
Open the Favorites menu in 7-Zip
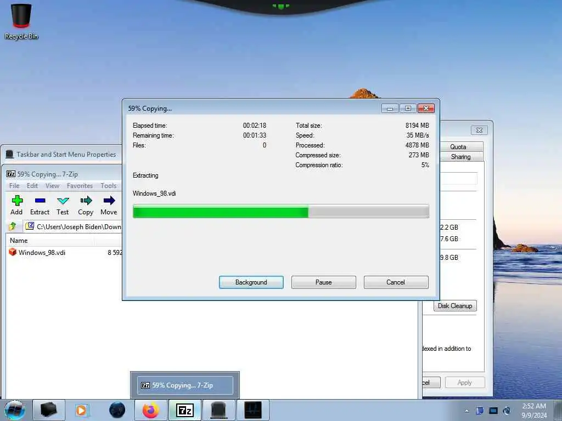[80, 185]
